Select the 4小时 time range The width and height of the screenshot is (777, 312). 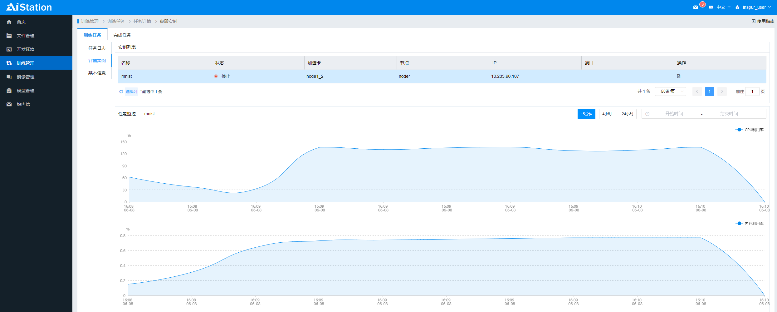[x=607, y=114]
